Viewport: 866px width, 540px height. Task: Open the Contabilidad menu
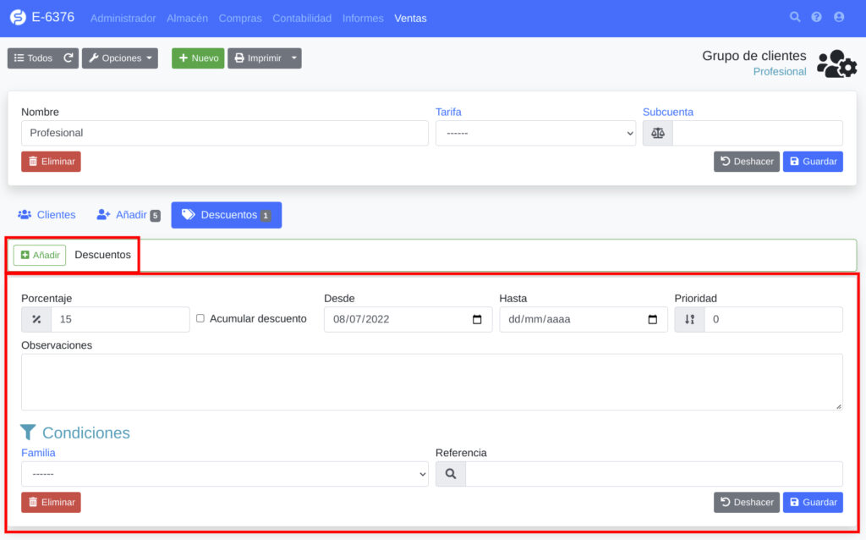(x=302, y=18)
